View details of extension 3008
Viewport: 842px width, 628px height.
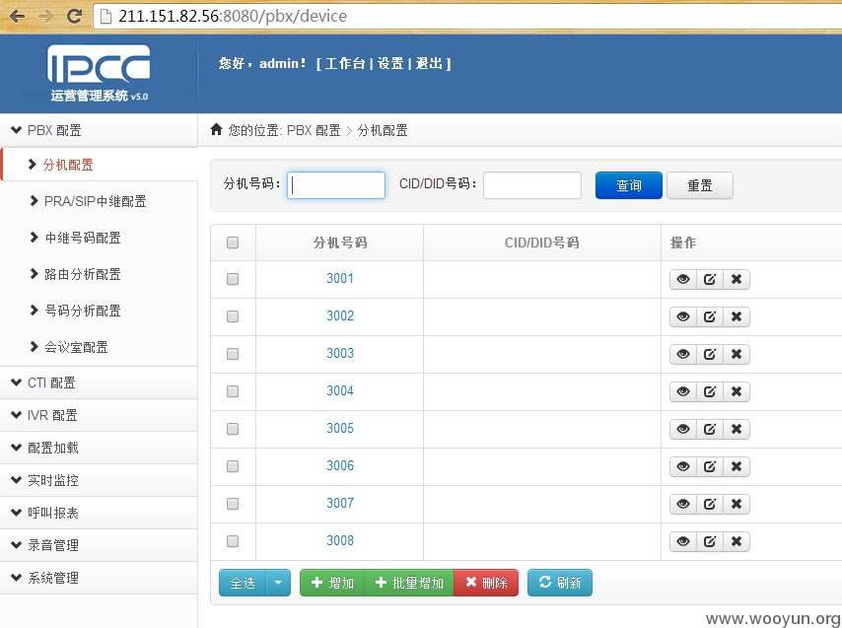pyautogui.click(x=683, y=541)
